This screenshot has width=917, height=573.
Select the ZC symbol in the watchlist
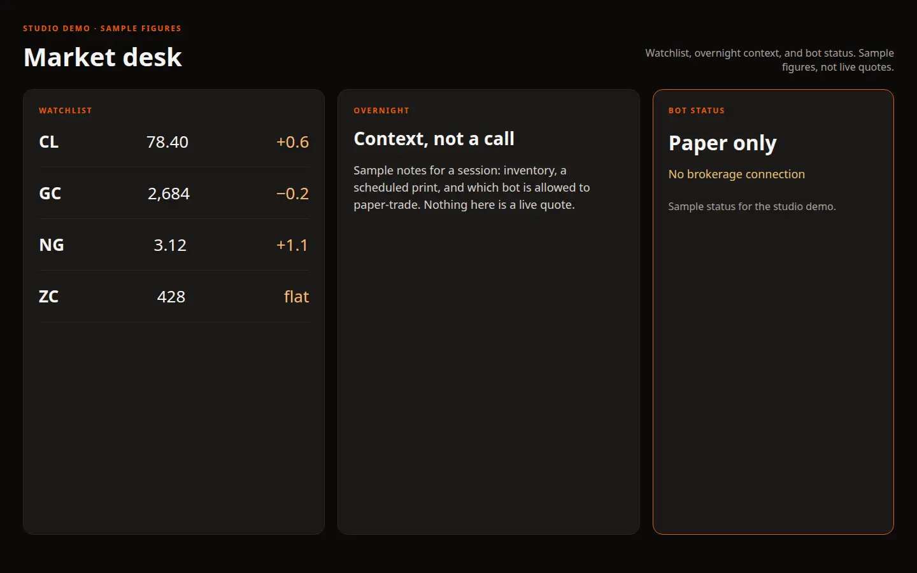(x=49, y=297)
